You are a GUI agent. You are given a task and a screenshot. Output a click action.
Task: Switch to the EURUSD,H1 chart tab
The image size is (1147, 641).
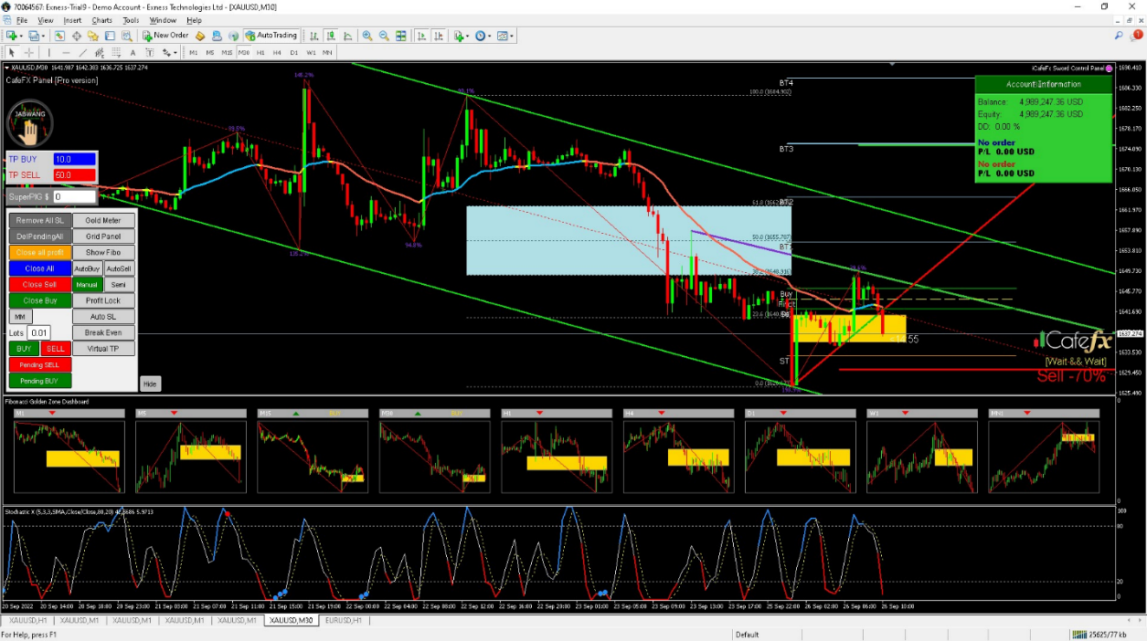coord(344,620)
